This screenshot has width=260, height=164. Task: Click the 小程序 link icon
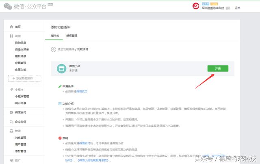(11, 90)
